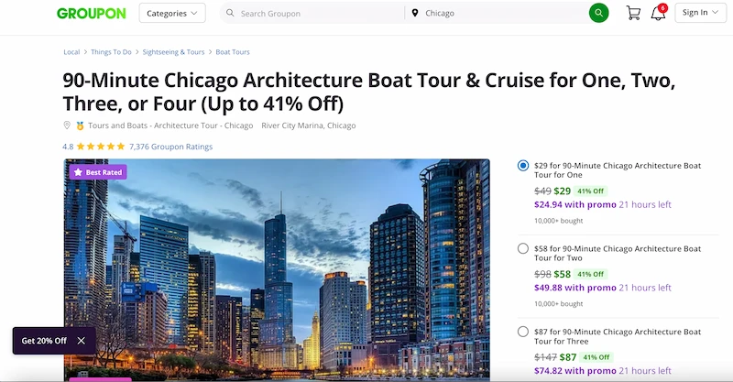Image resolution: width=733 pixels, height=382 pixels.
Task: Close the Get 20% Off banner
Action: tap(82, 341)
